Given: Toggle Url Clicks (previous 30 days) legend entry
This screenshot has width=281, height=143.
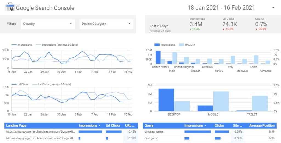Looking at the screenshot, I should pos(52,84).
